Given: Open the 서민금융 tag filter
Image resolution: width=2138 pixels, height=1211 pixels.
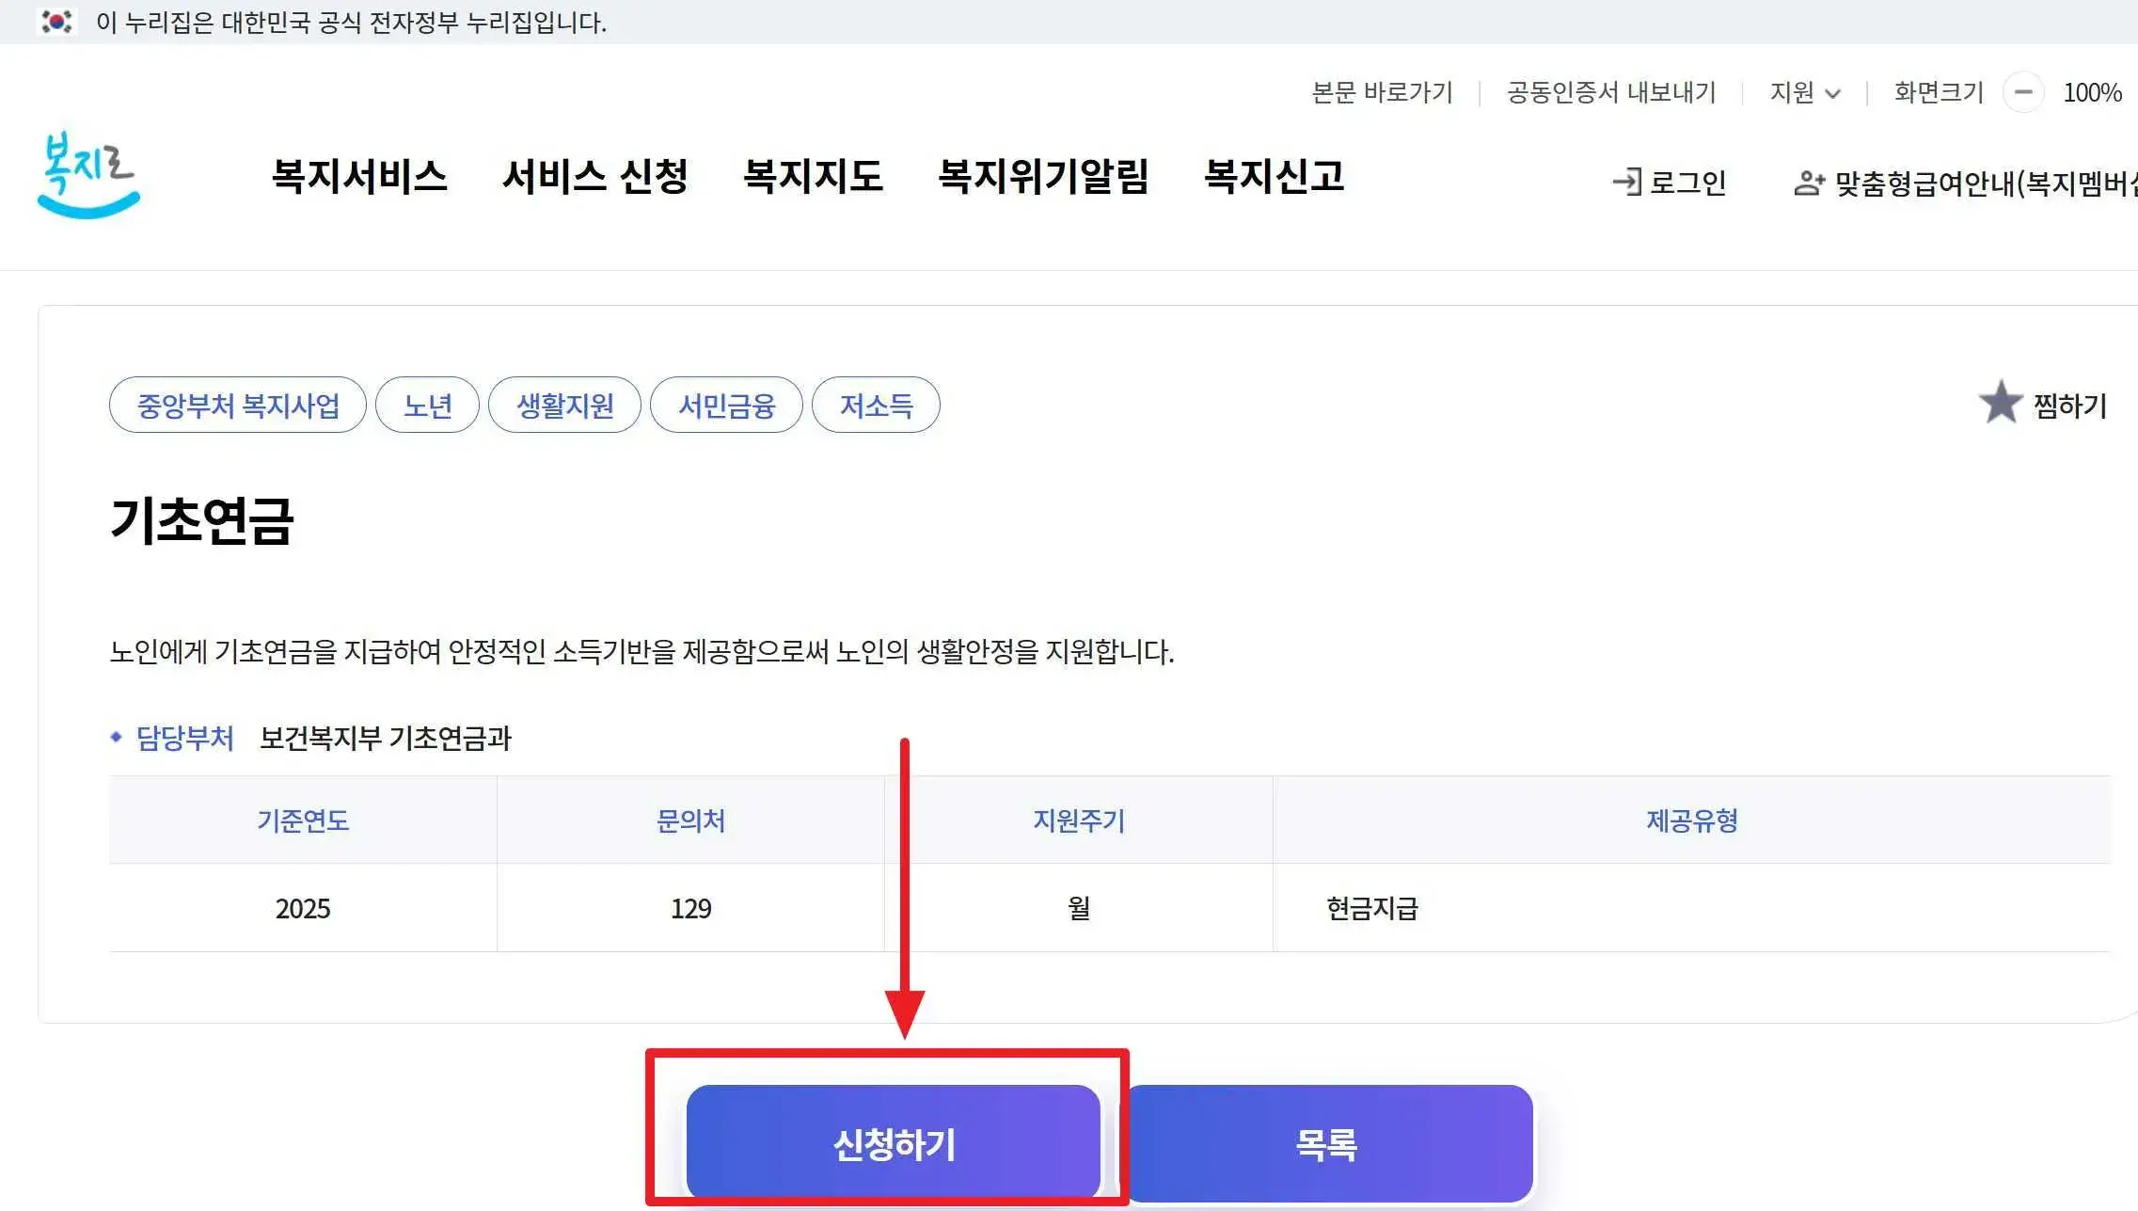Looking at the screenshot, I should (727, 405).
